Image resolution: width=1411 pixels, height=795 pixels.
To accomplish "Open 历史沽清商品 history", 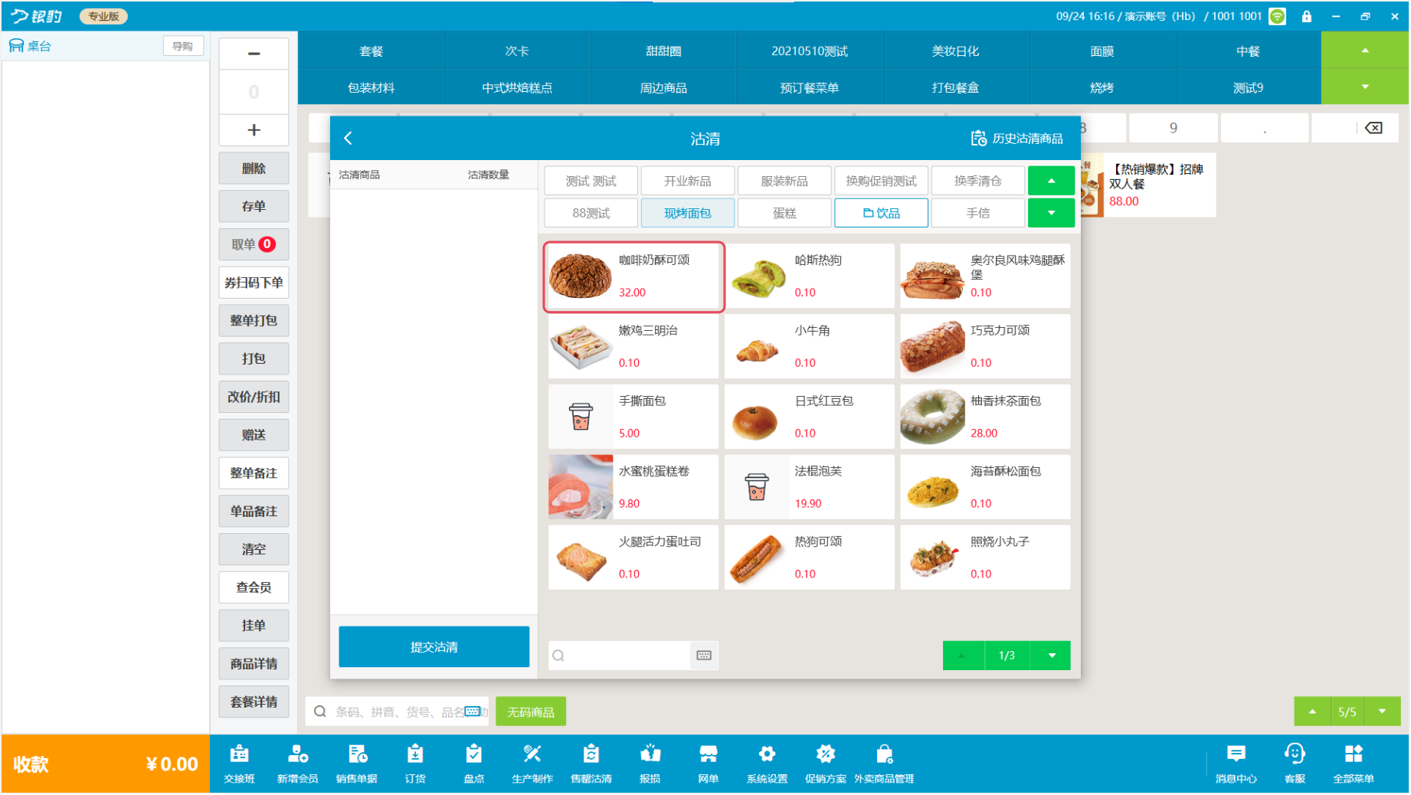I will coord(1017,139).
